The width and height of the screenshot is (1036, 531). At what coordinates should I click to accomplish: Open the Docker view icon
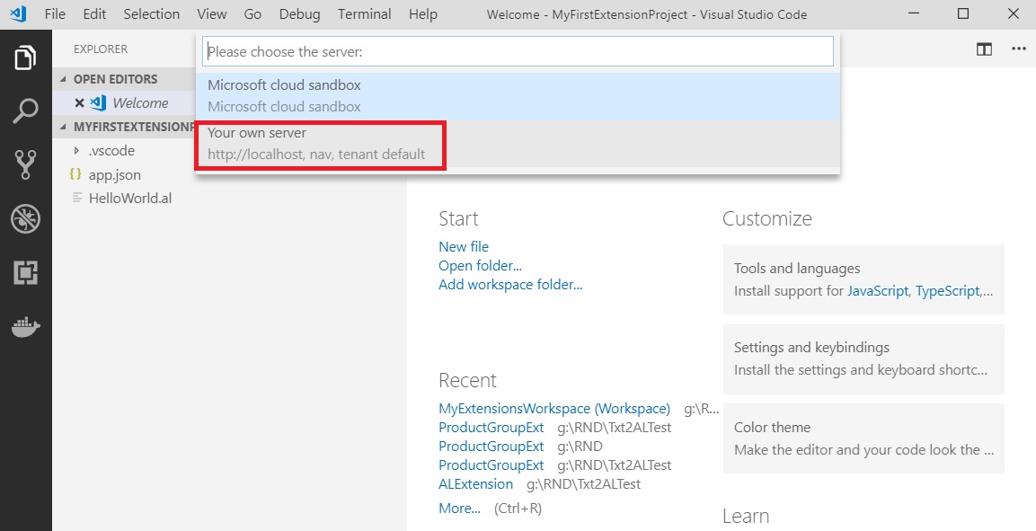[25, 326]
